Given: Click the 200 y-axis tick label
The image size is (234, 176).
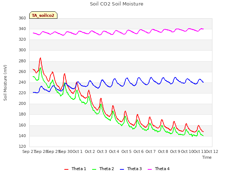Looking at the screenshot, I should pos(22,103).
